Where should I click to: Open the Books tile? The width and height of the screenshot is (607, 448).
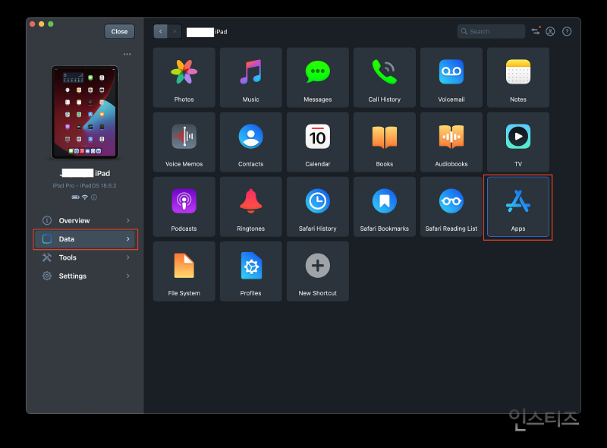[x=385, y=142]
